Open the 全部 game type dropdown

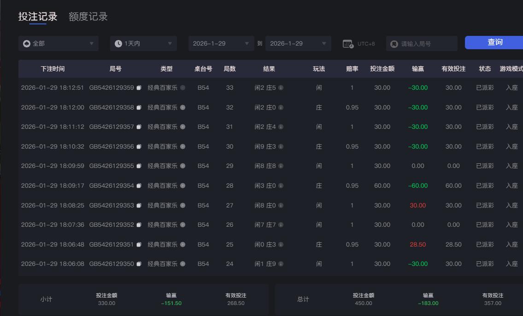coord(59,43)
